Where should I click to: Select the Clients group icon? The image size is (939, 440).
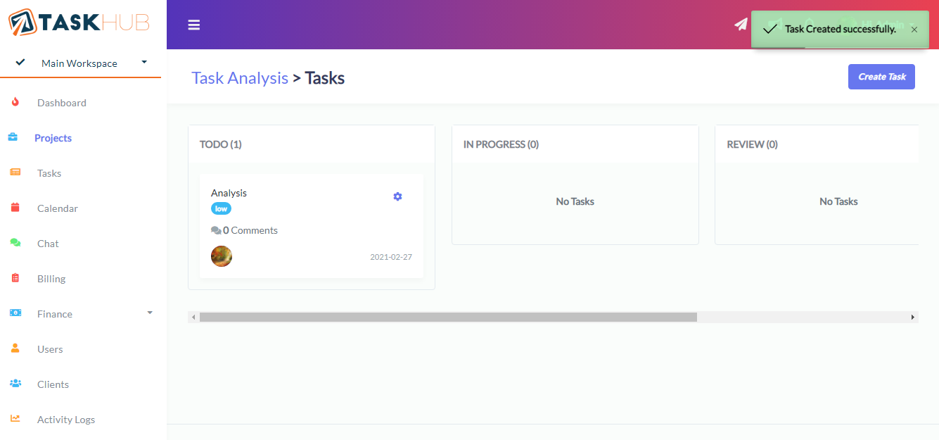(15, 384)
